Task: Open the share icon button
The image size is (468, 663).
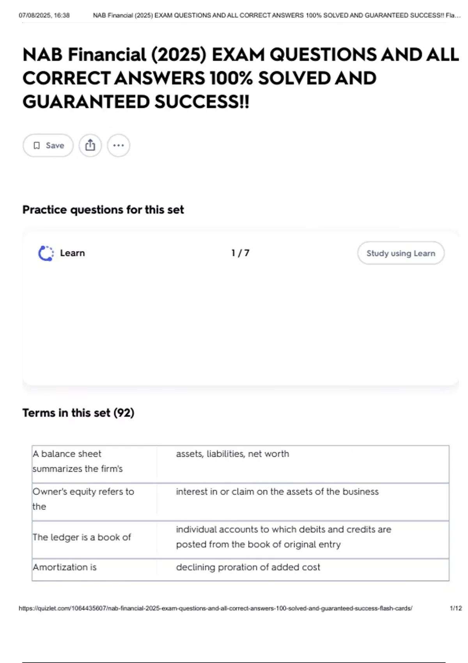Action: (x=90, y=145)
